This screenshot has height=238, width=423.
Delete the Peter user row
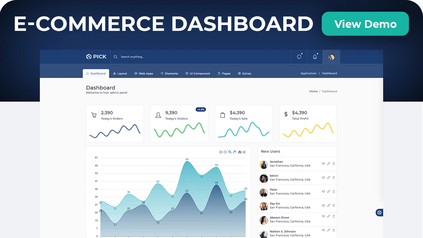[x=334, y=191]
